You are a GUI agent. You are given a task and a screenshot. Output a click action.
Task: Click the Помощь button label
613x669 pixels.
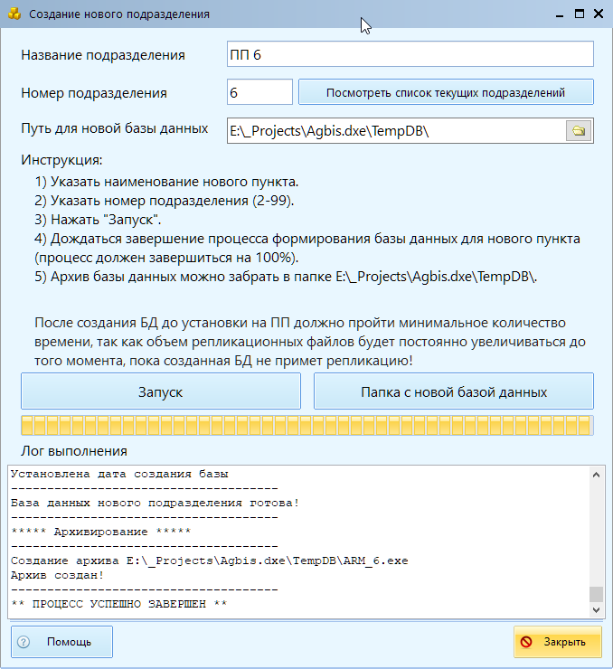(69, 642)
